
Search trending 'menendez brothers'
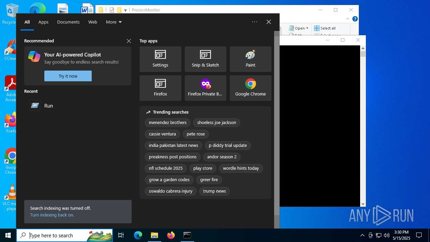click(x=168, y=123)
